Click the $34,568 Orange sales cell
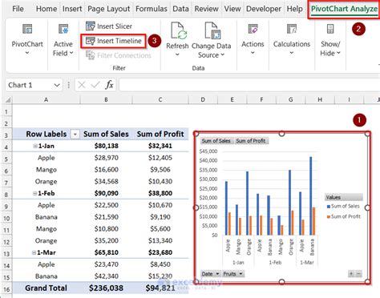380x298 pixels. click(x=106, y=182)
